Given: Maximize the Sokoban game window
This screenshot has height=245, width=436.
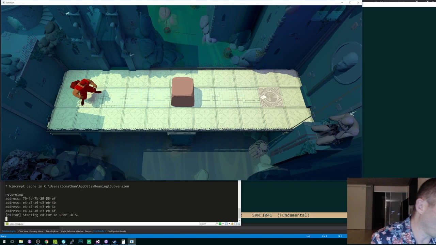Looking at the screenshot, I should point(350,2).
